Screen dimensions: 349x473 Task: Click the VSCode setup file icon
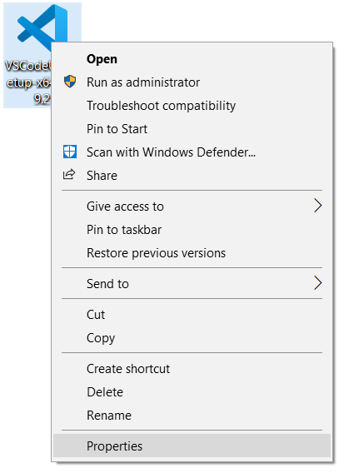pyautogui.click(x=42, y=27)
